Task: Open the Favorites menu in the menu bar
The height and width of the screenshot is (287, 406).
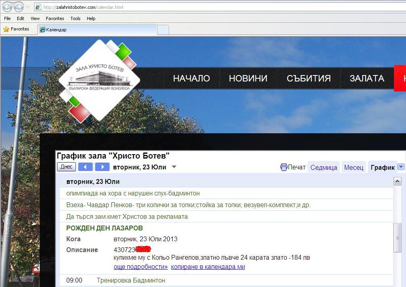Action: click(55, 18)
